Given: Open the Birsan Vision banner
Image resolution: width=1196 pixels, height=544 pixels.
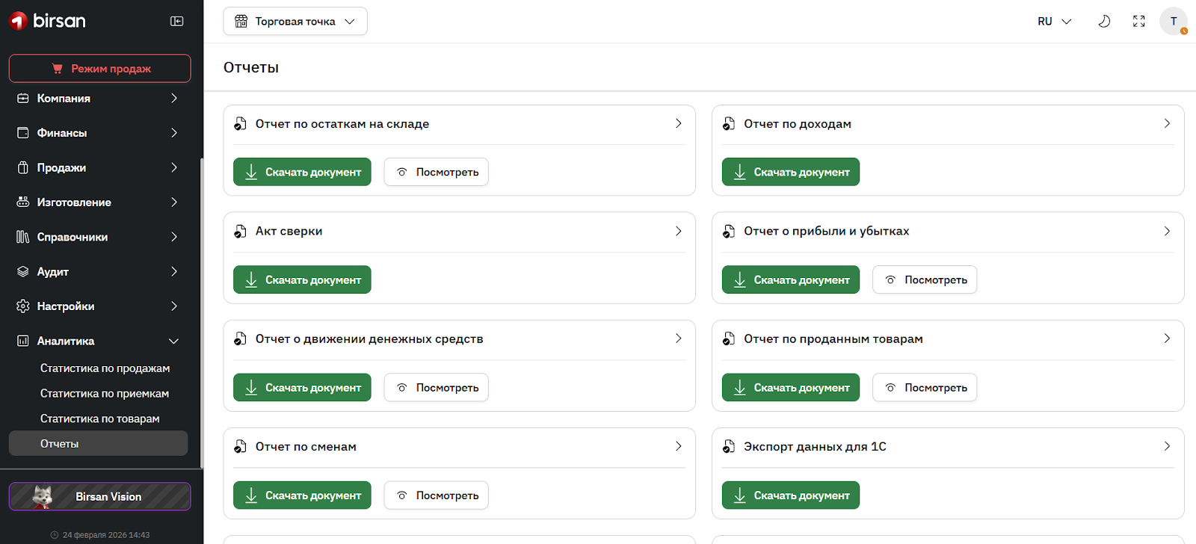Looking at the screenshot, I should pyautogui.click(x=100, y=497).
